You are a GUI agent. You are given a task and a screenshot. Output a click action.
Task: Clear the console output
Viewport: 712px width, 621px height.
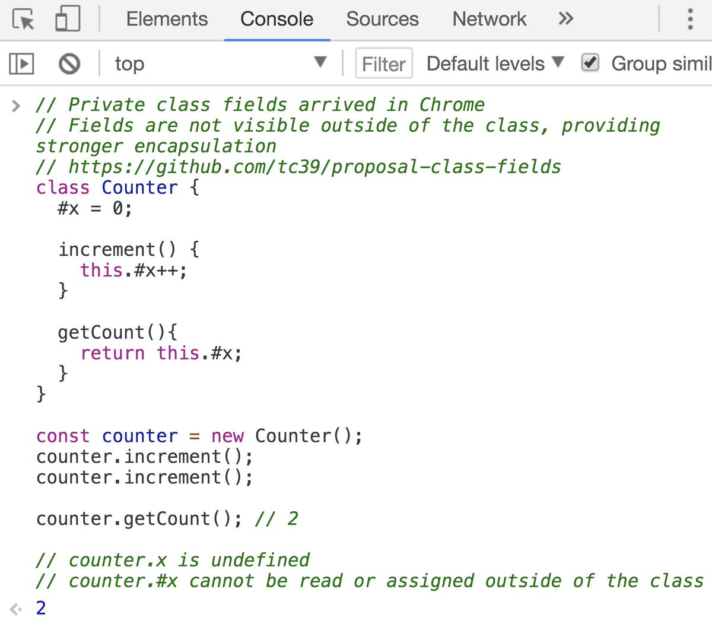(x=69, y=63)
